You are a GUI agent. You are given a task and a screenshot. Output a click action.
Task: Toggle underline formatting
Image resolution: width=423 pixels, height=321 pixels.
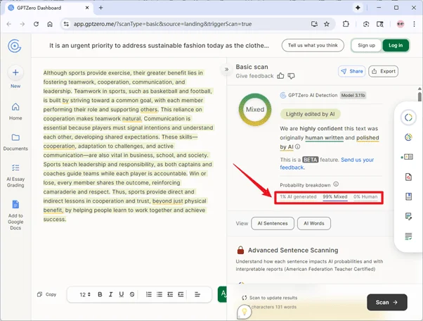tap(122, 294)
